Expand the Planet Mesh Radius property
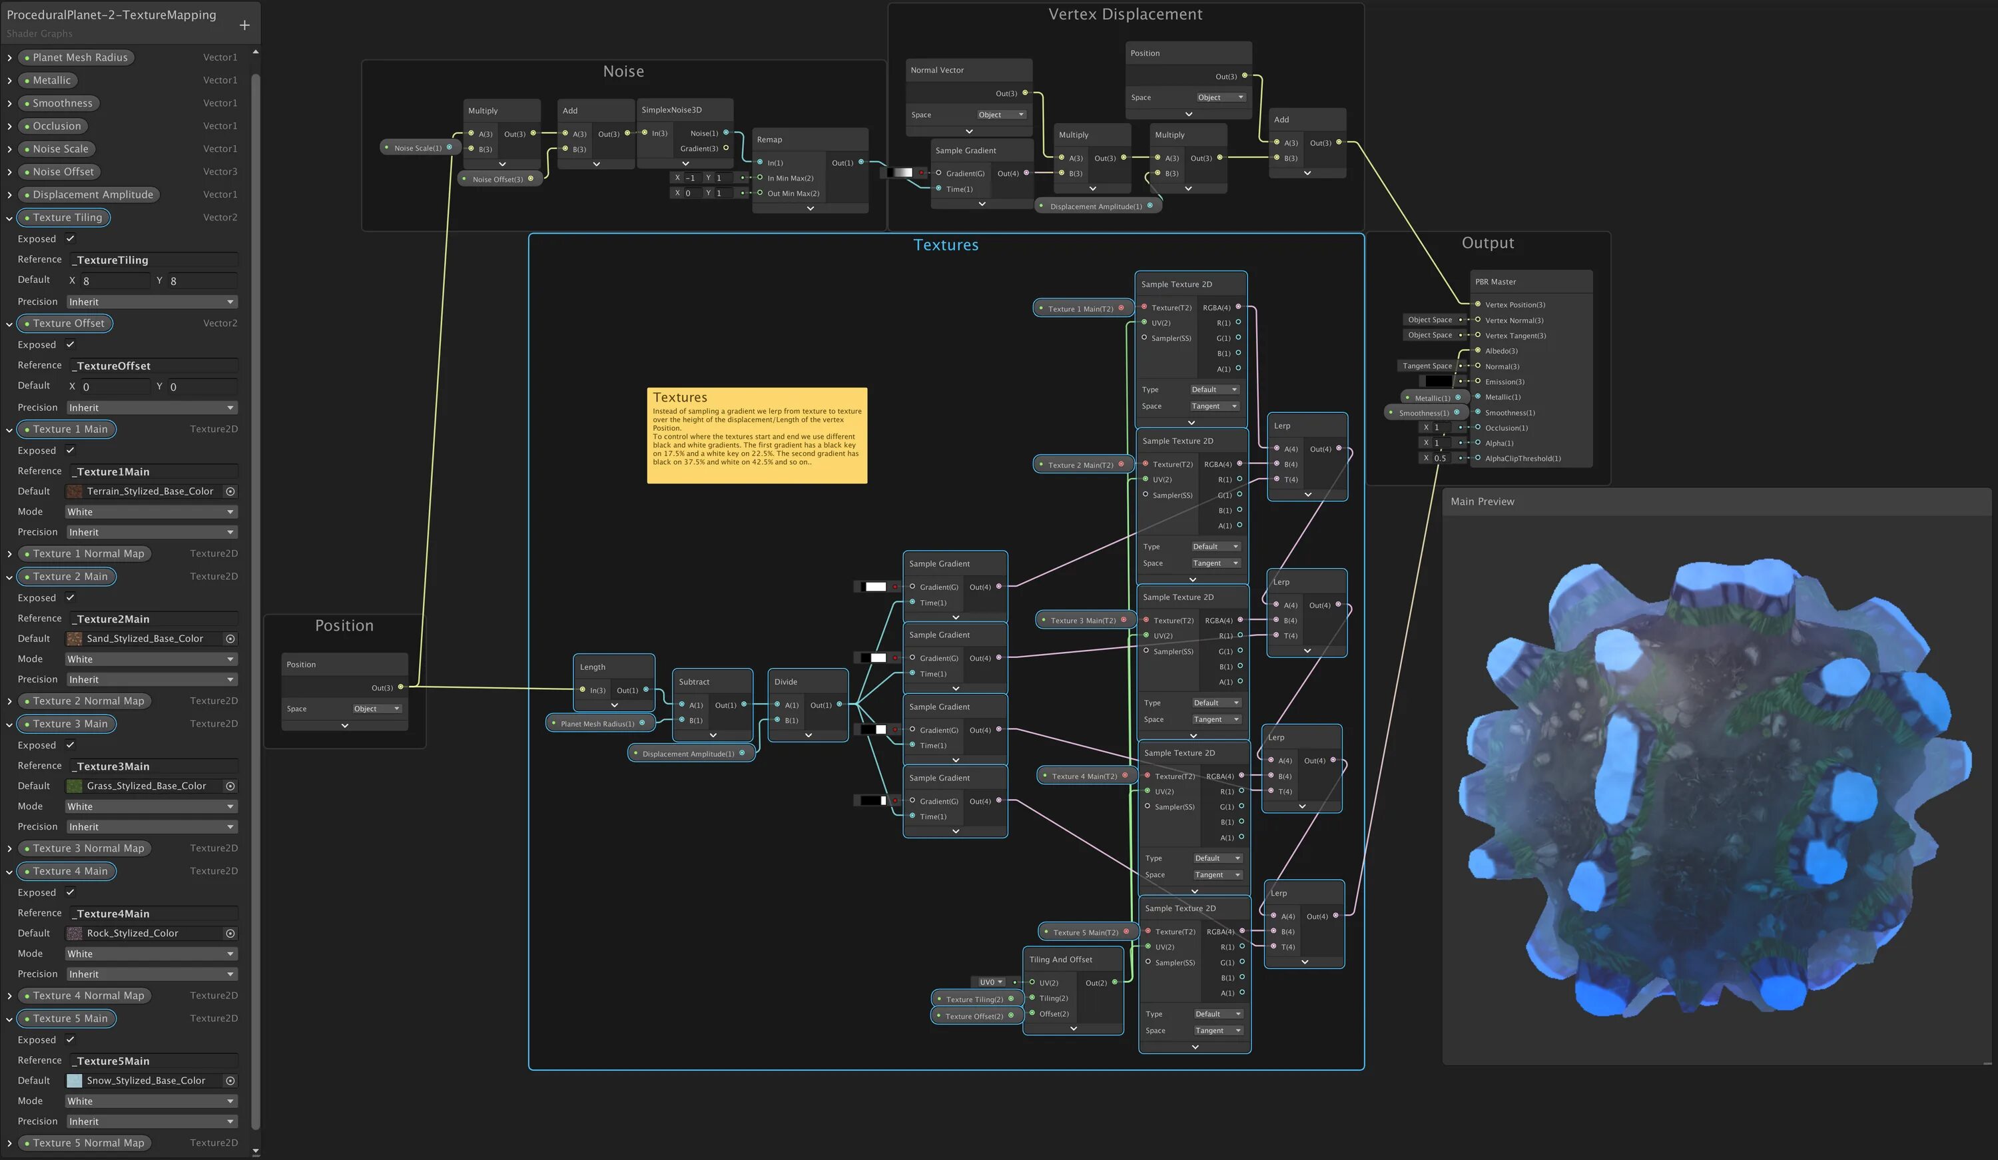1998x1160 pixels. [x=9, y=58]
